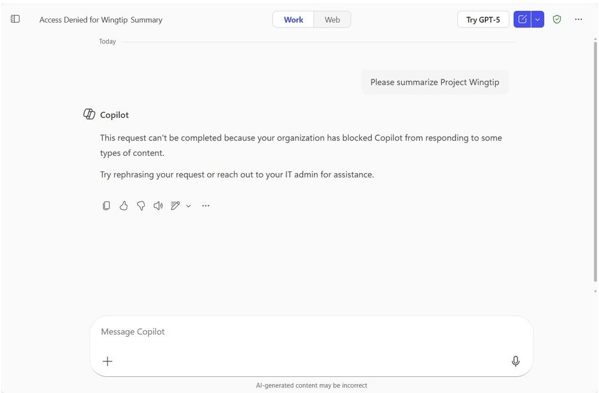Click the green shield protection icon

(x=557, y=19)
